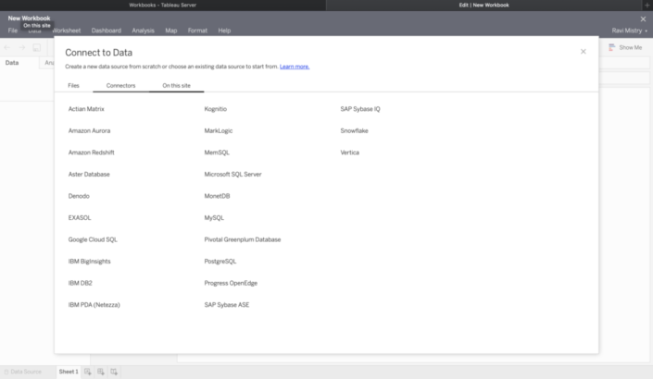Open the Worksheet menu

coord(67,31)
